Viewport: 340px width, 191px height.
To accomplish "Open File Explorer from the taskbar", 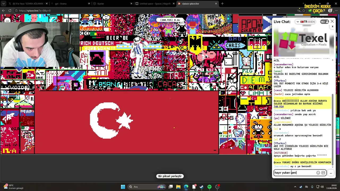I will pos(178,187).
